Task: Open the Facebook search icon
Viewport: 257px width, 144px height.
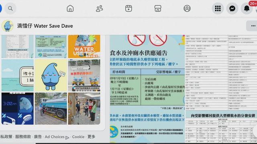Action: 10,8
